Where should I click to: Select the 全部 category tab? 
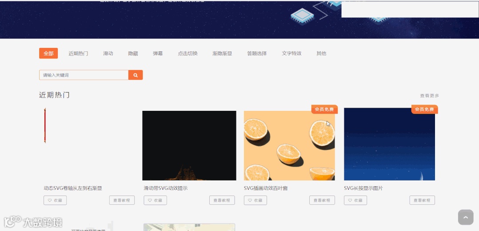click(x=48, y=53)
